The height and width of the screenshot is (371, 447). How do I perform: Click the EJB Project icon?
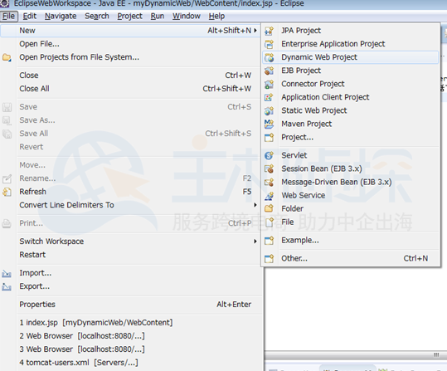pos(269,71)
